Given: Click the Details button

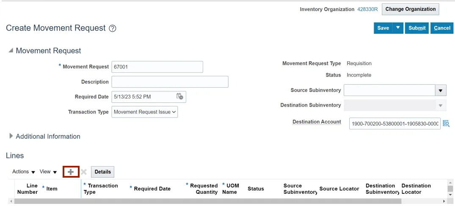Looking at the screenshot, I should click(102, 172).
